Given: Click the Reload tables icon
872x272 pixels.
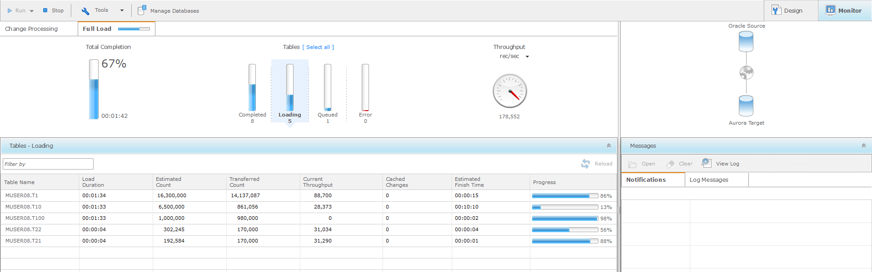Looking at the screenshot, I should (x=585, y=164).
